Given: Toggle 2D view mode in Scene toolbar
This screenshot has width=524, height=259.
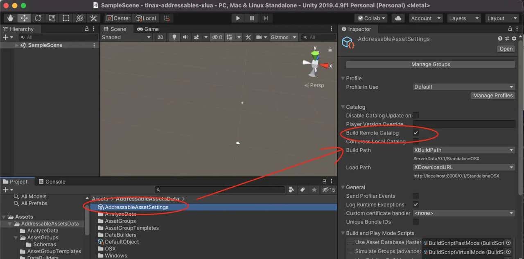Looking at the screenshot, I should pyautogui.click(x=160, y=37).
